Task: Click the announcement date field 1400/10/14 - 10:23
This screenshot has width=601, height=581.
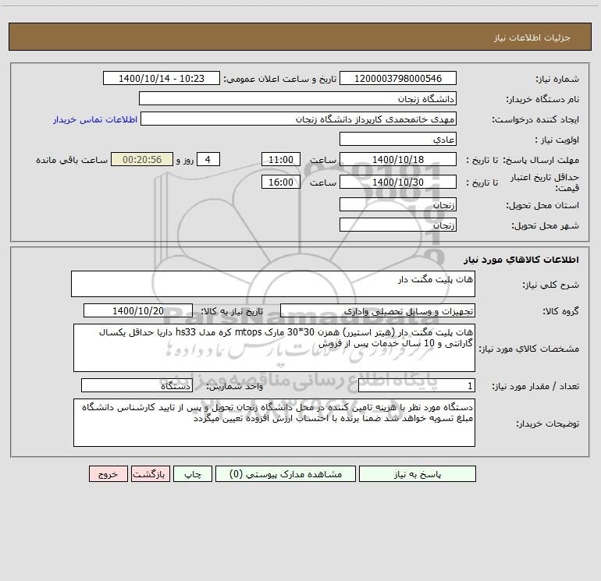Action: point(162,78)
